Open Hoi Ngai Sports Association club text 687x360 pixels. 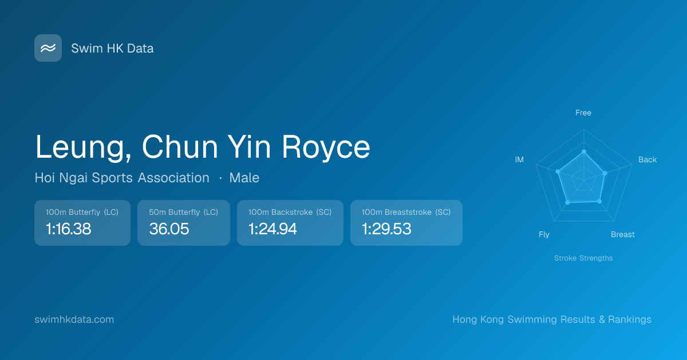(122, 178)
